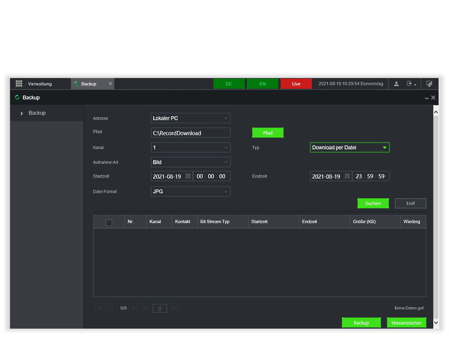Click the user account icon

[x=396, y=84]
